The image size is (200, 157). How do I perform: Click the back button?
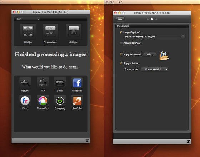[120, 19]
